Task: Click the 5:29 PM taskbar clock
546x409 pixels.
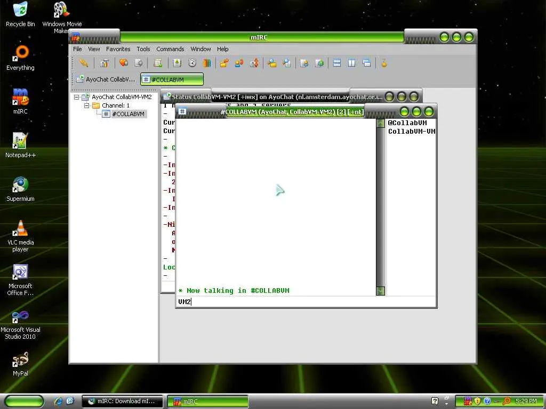Action: pyautogui.click(x=526, y=401)
